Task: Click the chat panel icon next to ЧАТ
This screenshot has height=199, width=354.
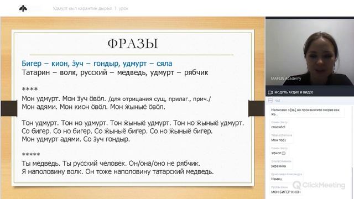Action: click(270, 101)
